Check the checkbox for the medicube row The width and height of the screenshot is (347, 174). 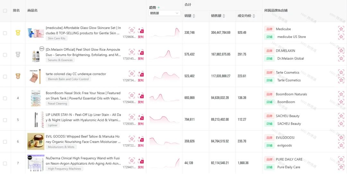5,33
